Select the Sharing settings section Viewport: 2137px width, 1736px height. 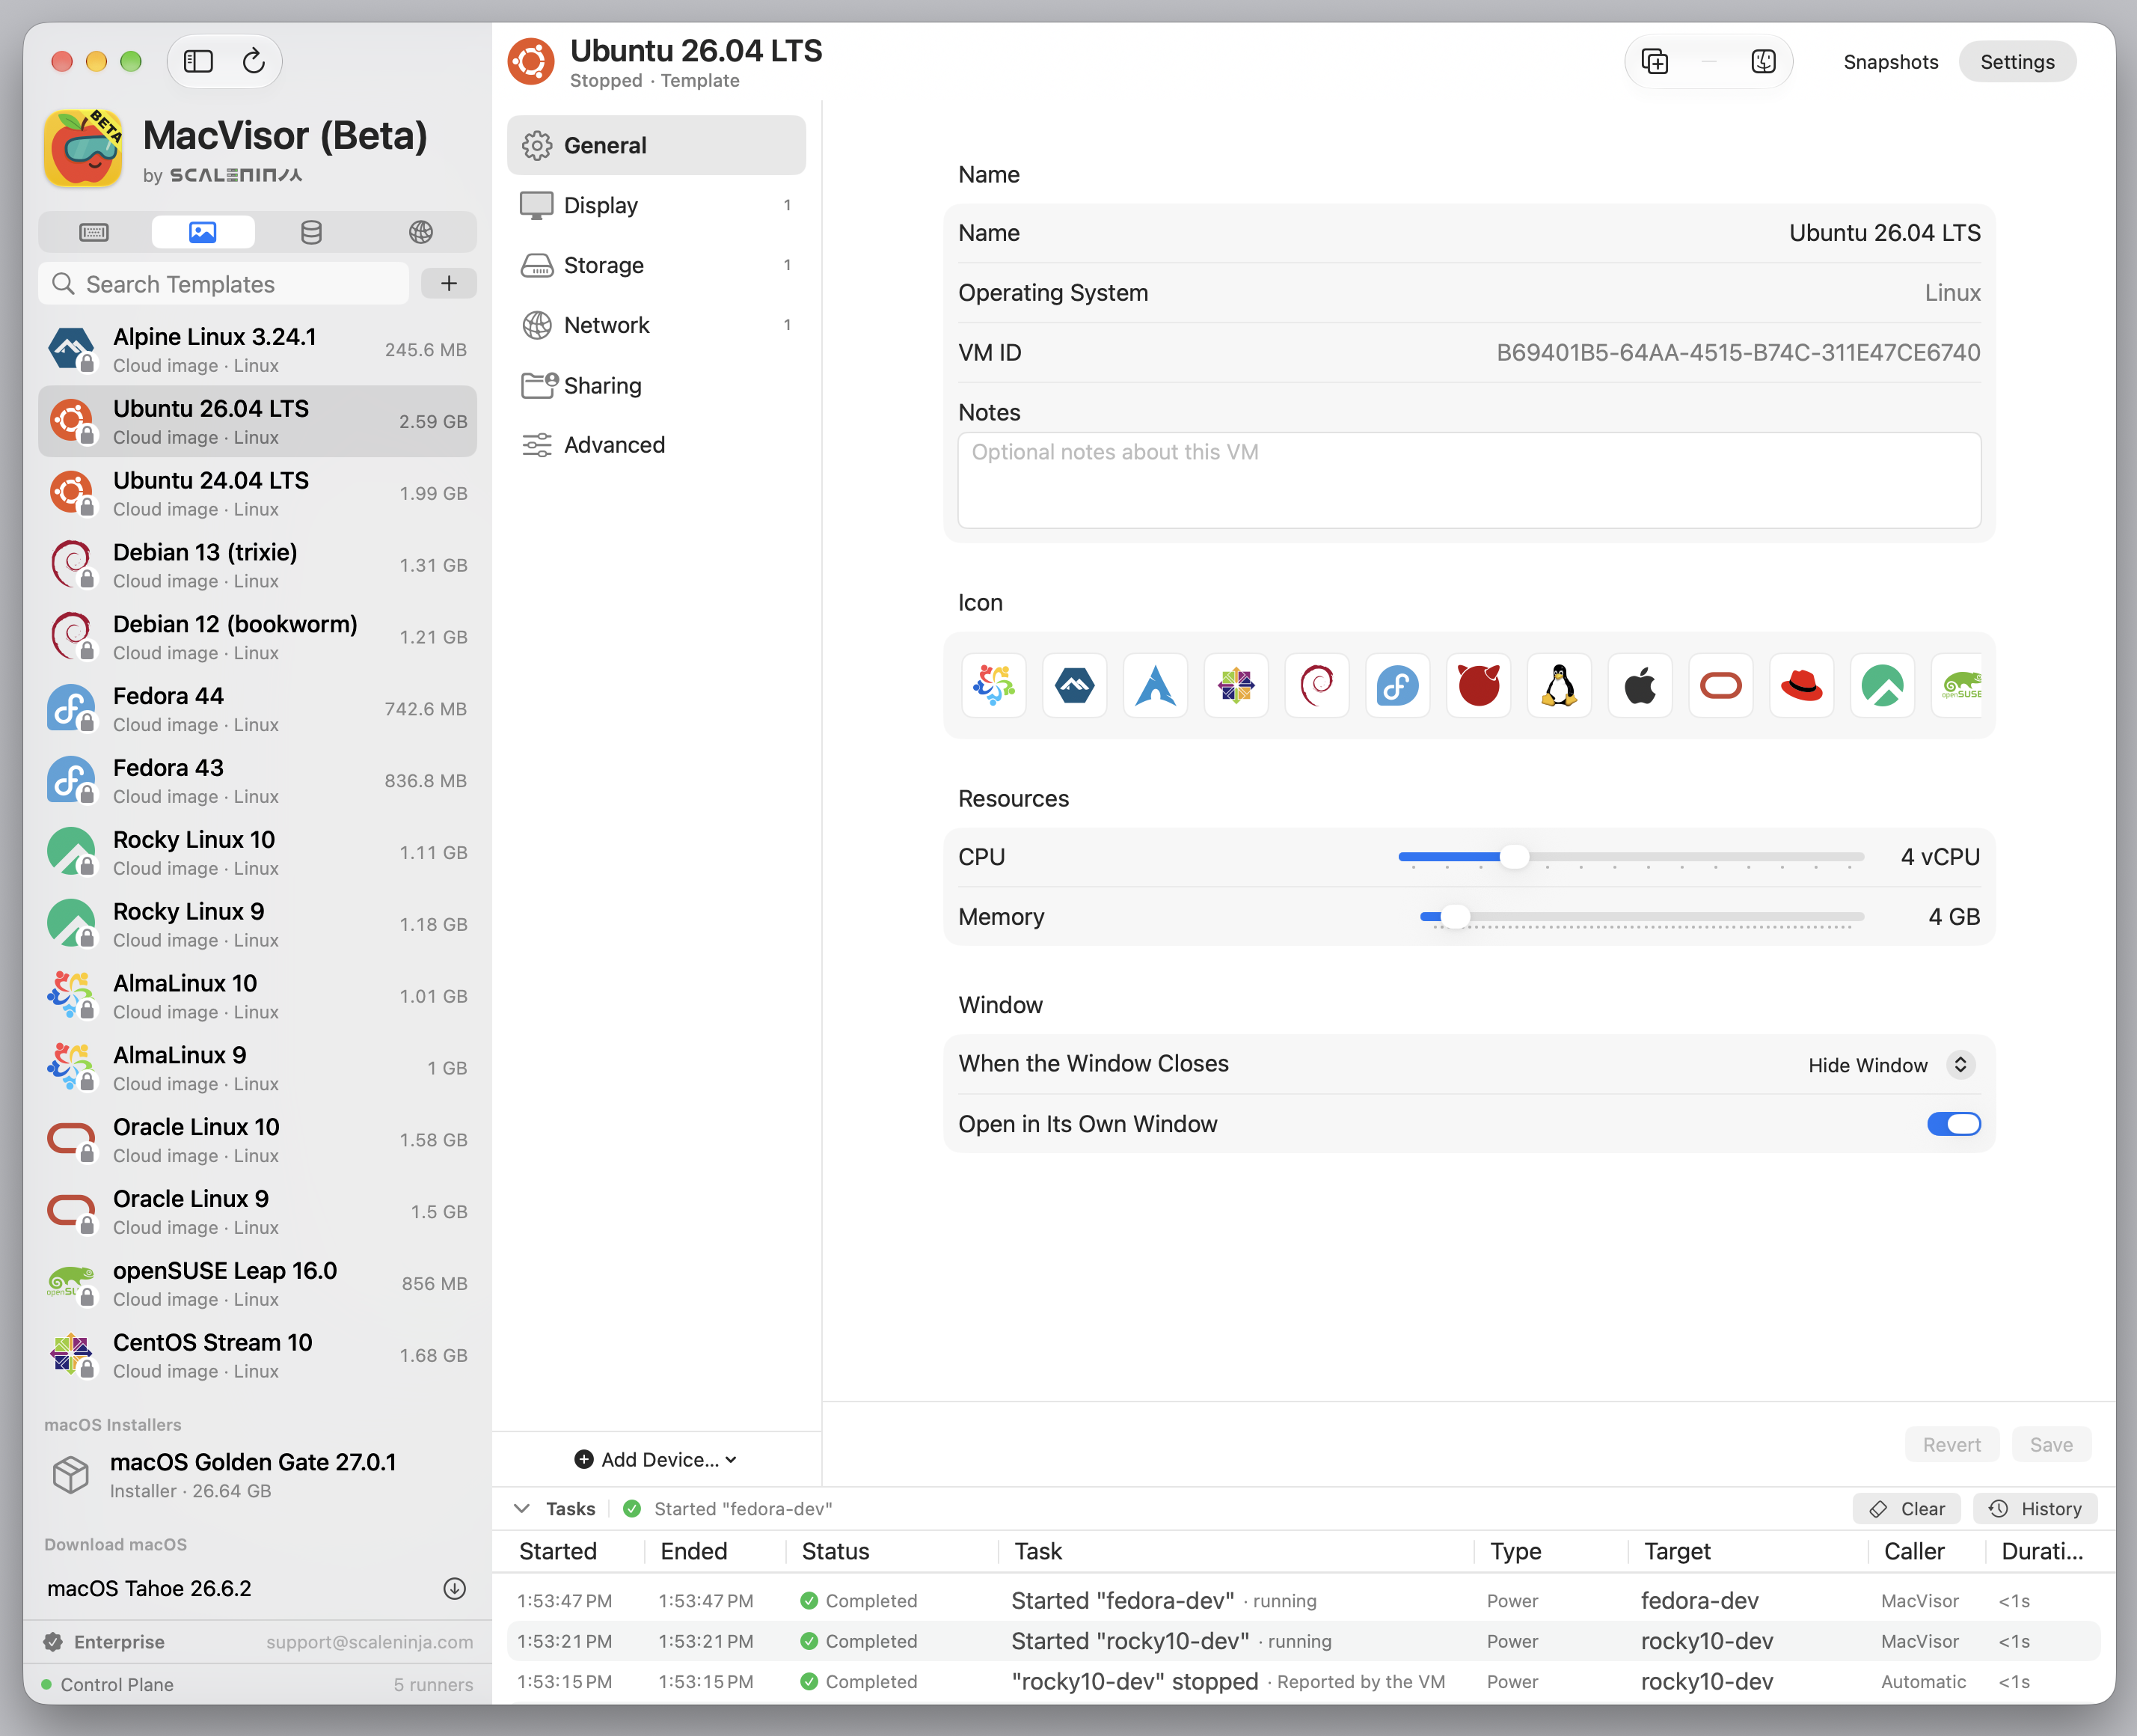tap(657, 385)
